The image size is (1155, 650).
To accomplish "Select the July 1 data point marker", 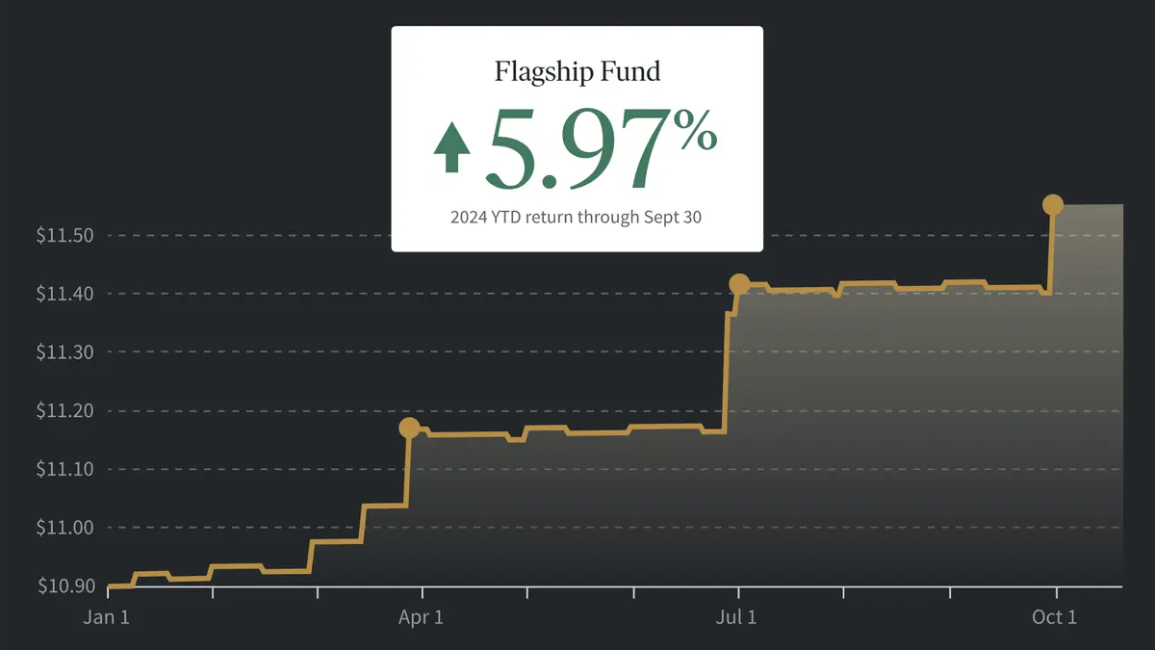I will click(x=739, y=283).
